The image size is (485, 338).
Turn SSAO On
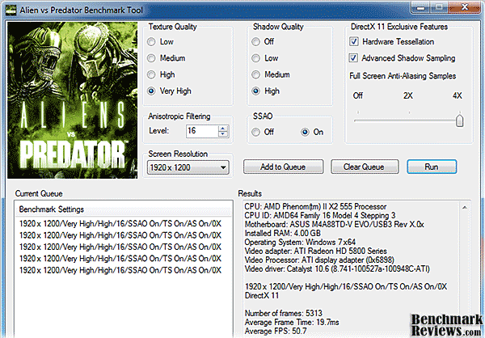pos(305,132)
